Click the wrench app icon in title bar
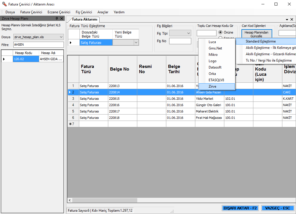Image resolution: width=296 pixels, height=214 pixels. tap(4, 4)
